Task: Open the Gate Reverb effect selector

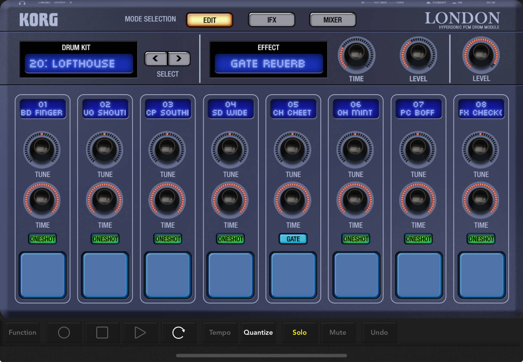Action: click(x=268, y=64)
